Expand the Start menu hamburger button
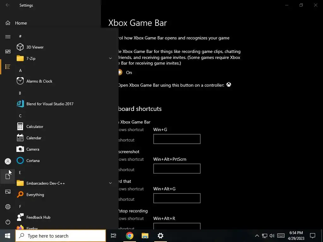 coord(8,37)
